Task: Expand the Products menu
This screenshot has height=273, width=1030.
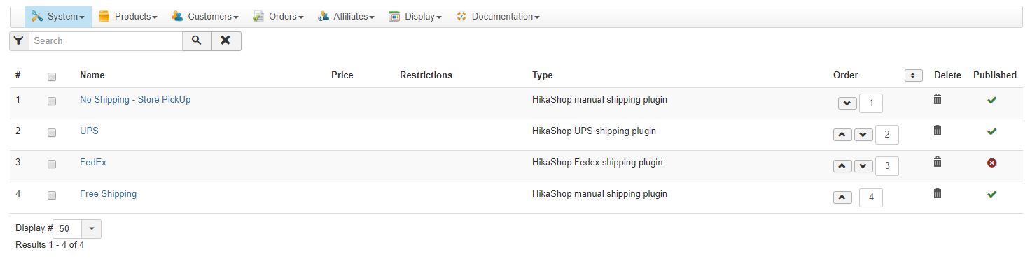Action: [127, 17]
